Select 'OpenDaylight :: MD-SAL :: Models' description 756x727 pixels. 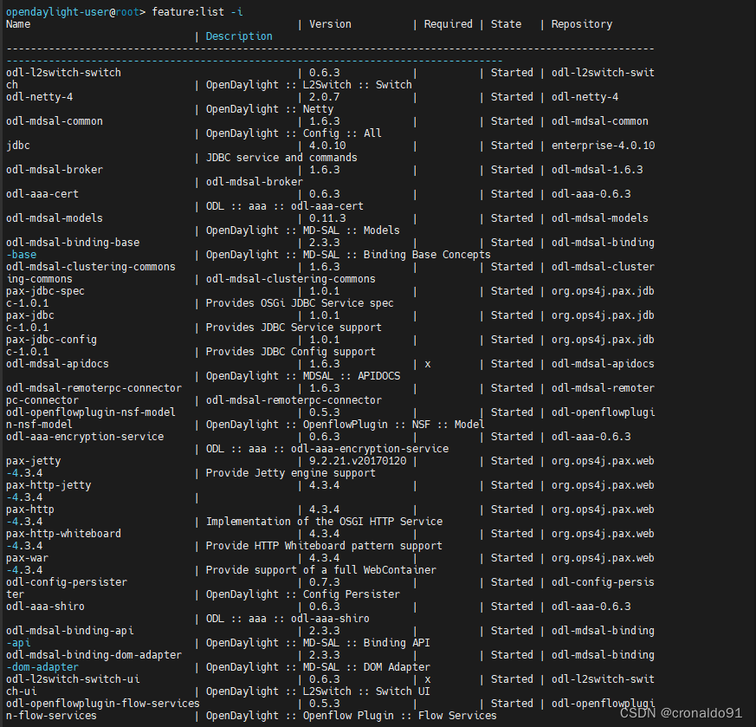pos(303,230)
